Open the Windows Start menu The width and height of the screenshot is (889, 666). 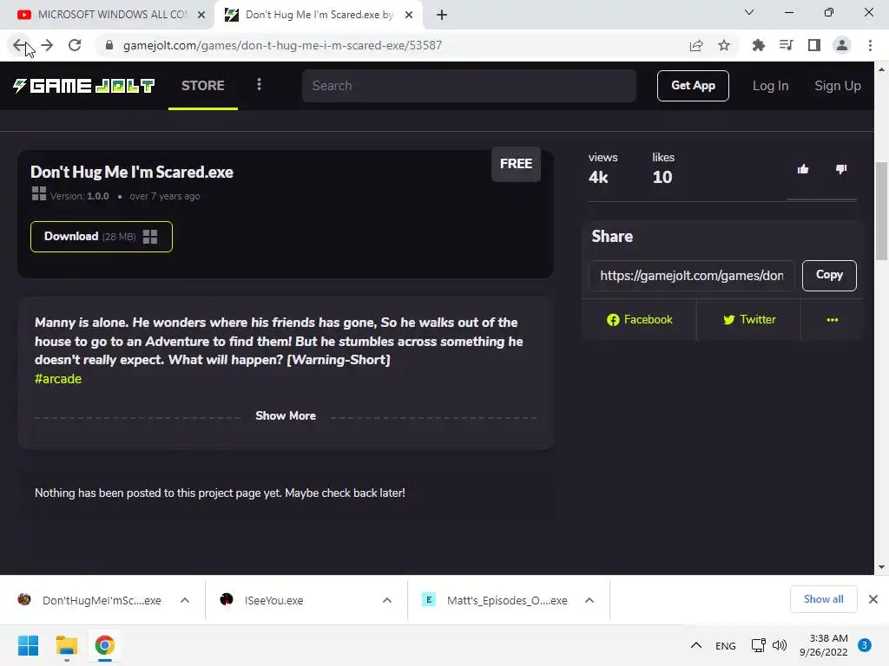[28, 645]
